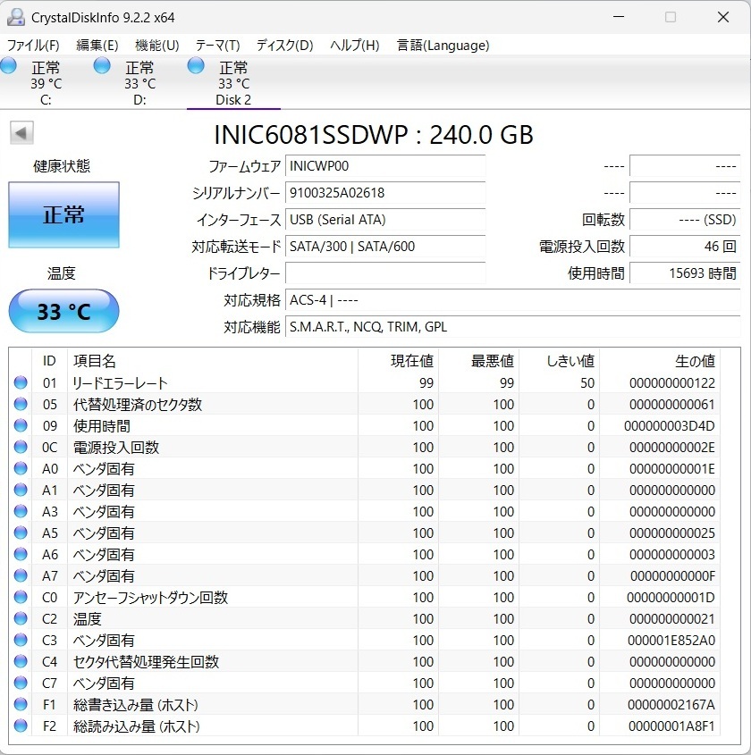This screenshot has height=755, width=751.
Task: Select the D: drive status icon
Action: click(x=102, y=65)
